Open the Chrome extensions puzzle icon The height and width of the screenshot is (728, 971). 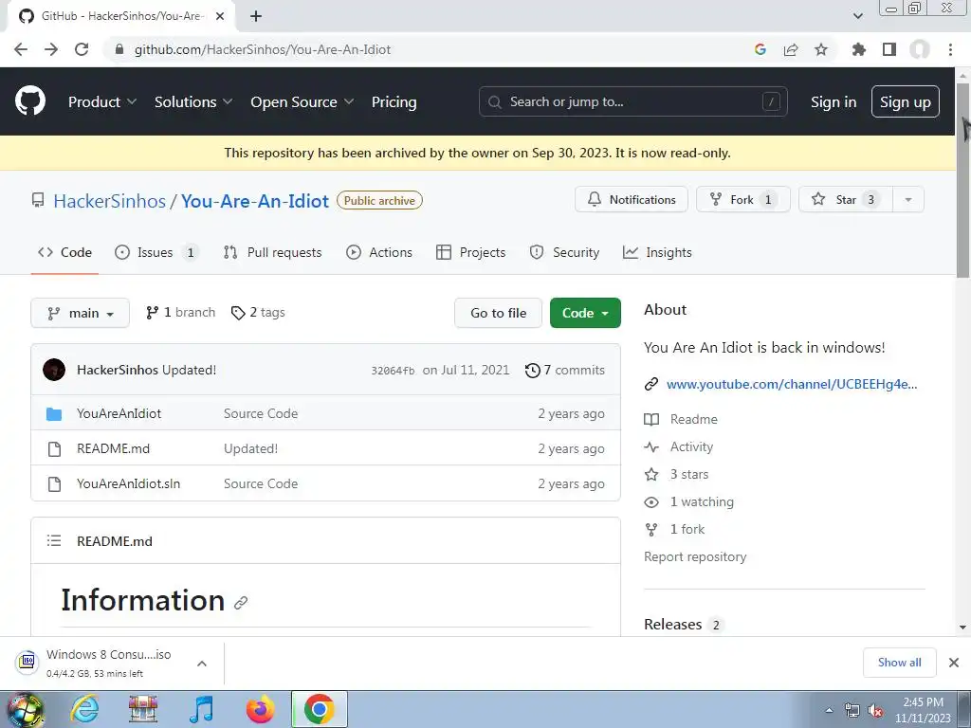pyautogui.click(x=858, y=49)
